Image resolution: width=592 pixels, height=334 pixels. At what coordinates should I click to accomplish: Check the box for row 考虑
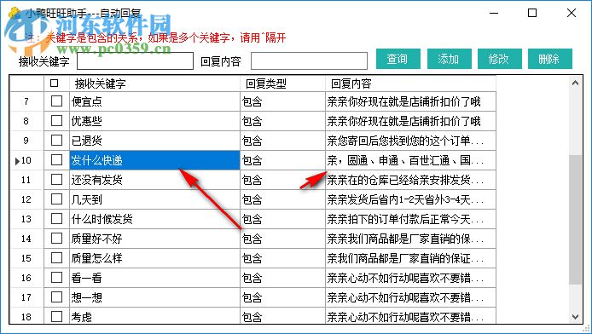tap(56, 316)
